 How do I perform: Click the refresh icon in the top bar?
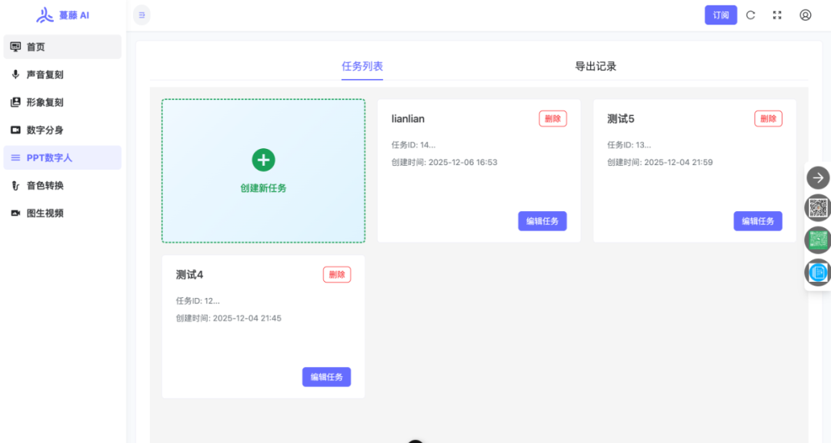click(x=750, y=15)
